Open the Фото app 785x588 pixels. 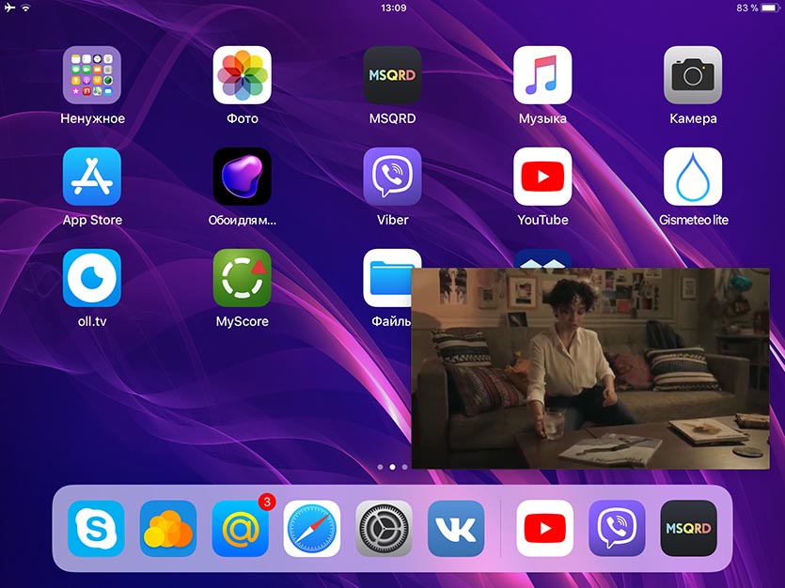click(x=242, y=75)
